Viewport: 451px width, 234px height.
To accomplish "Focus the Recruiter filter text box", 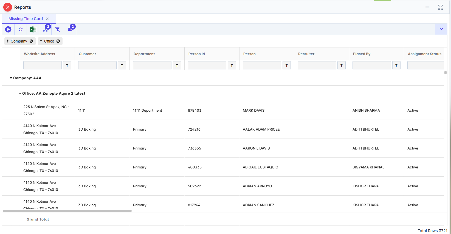I will pyautogui.click(x=317, y=65).
